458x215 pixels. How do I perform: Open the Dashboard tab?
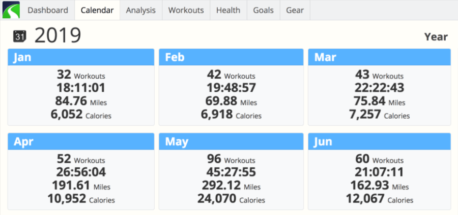(48, 10)
